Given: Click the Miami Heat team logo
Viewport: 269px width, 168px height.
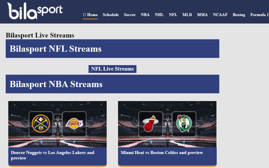Looking at the screenshot, I should [150, 124].
